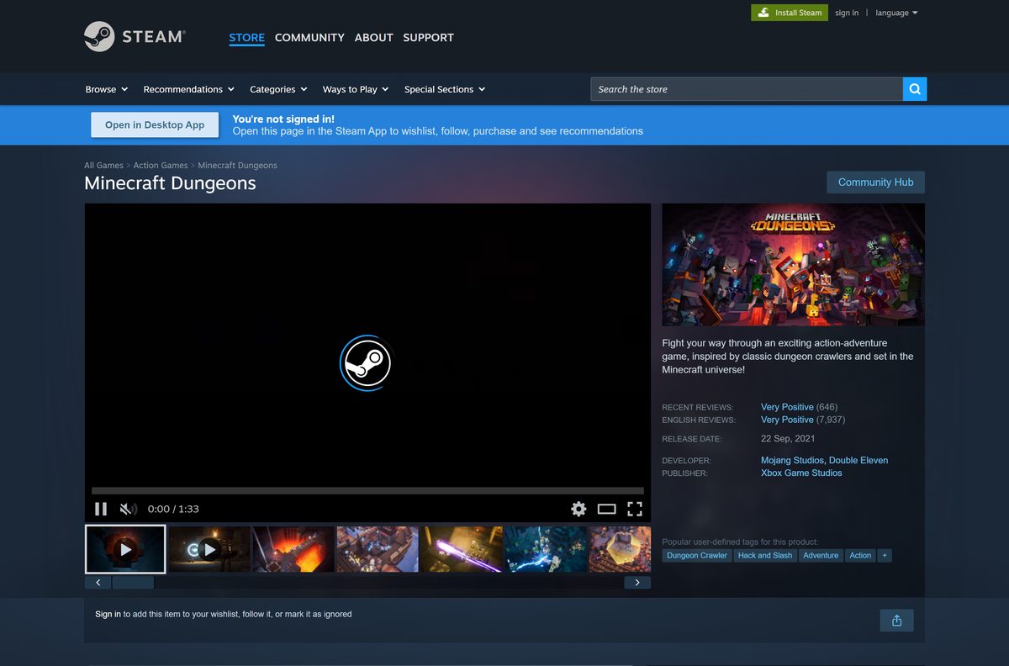
Task: Select the first trailer thumbnail
Action: point(125,549)
